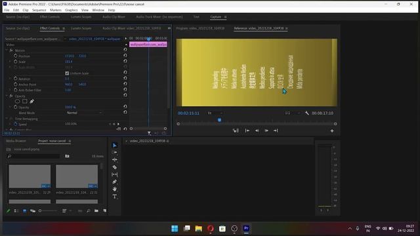Image resolution: width=420 pixels, height=236 pixels.
Task: Toggle animation stopwatch for Position
Action: [x=16, y=56]
